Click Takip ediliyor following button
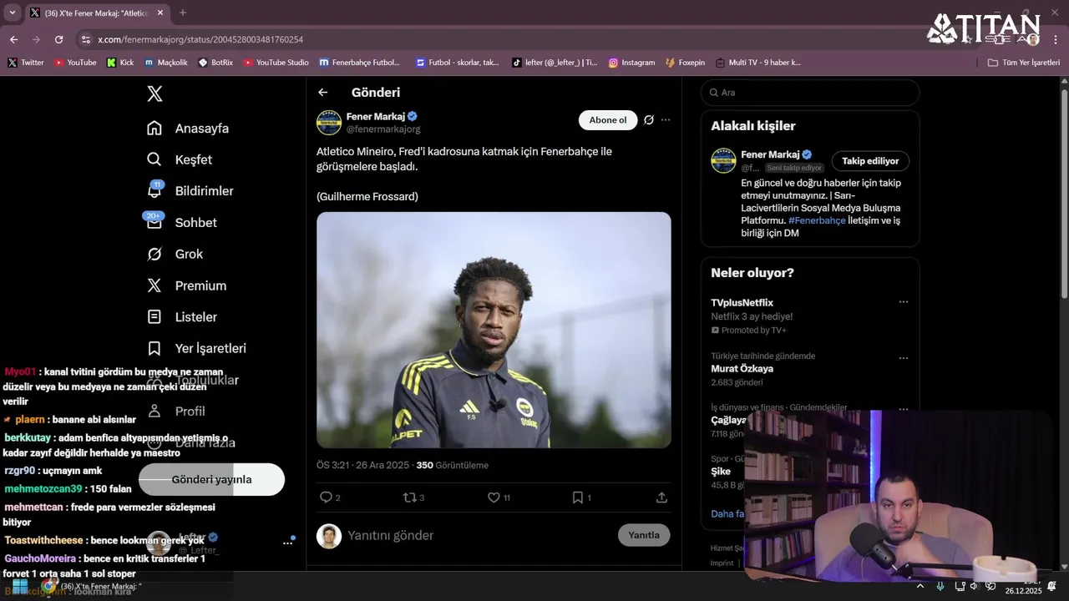 [870, 161]
